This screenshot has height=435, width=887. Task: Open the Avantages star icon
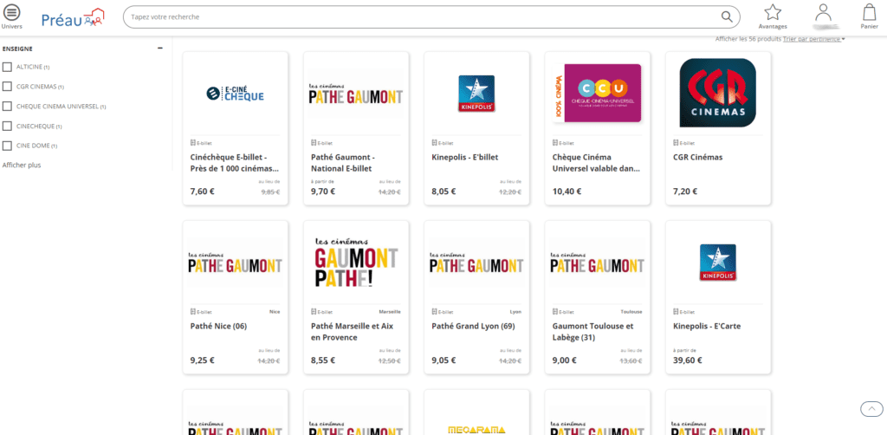[772, 12]
